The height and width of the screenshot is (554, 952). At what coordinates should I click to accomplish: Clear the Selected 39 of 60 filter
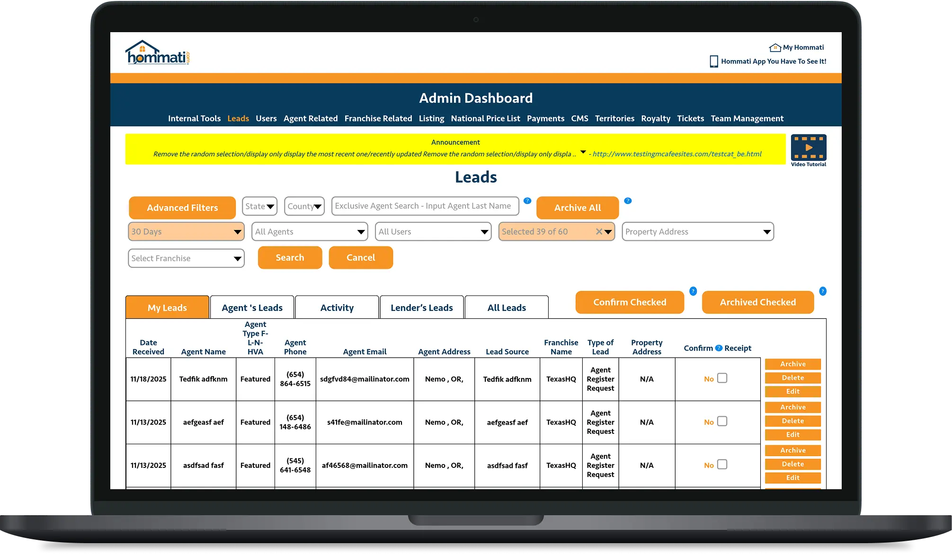click(x=599, y=231)
